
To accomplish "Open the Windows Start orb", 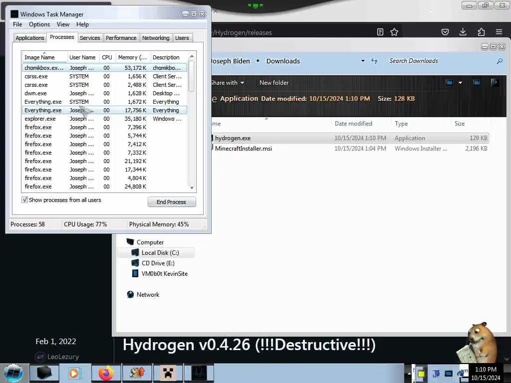I will point(13,373).
